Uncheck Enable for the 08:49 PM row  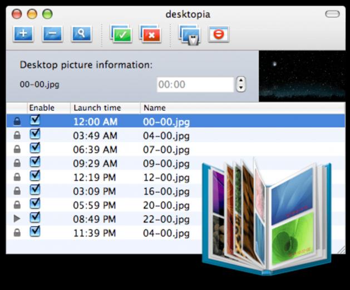click(x=35, y=217)
